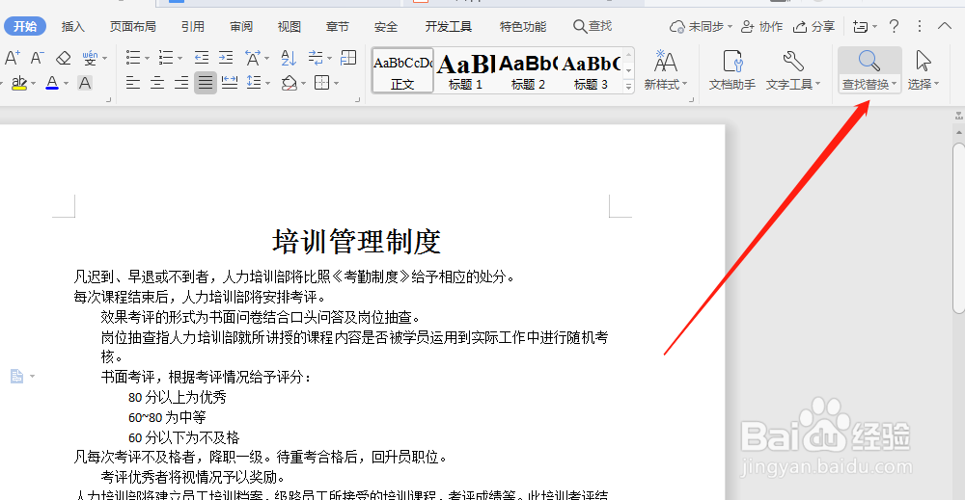965x500 pixels.
Task: Increase font size with the A+ icon
Action: coord(12,59)
